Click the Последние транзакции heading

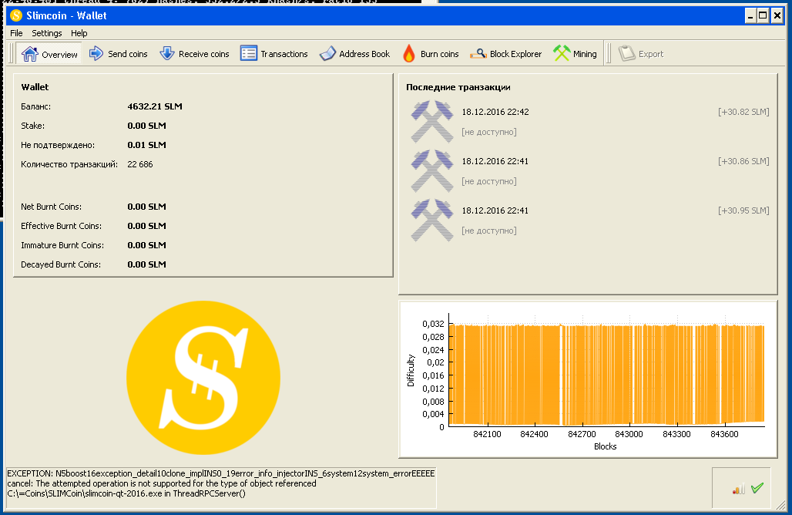(458, 87)
